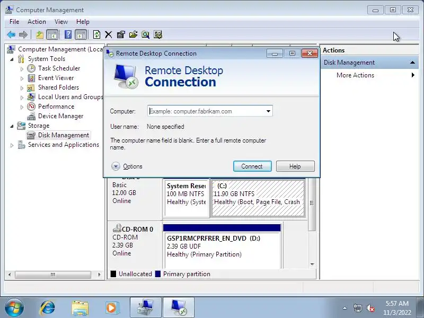Click the Delete X toolbar icon
This screenshot has width=424, height=318.
109,34
